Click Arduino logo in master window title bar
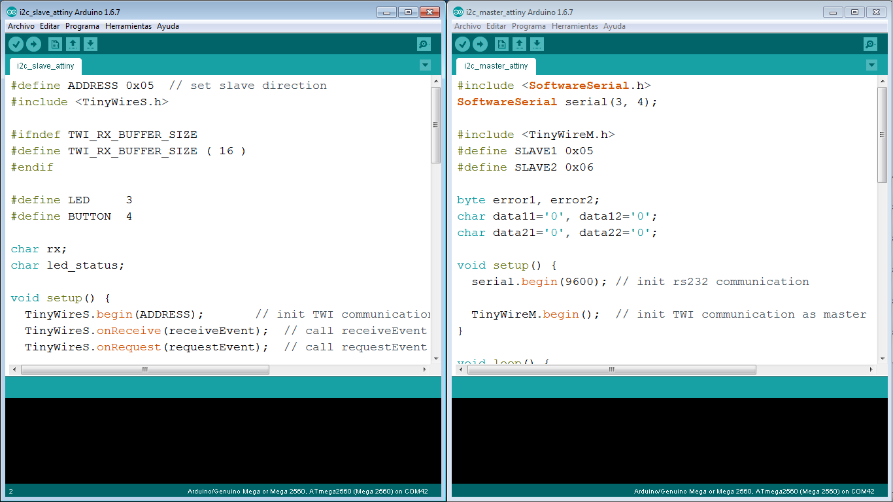 click(x=458, y=12)
